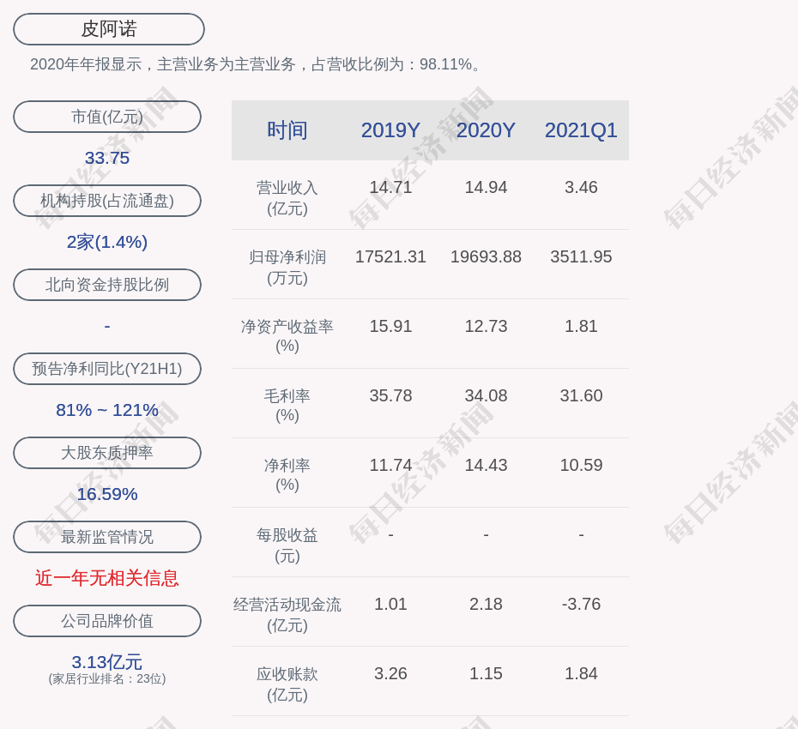Click the 2021Q1 column header

(581, 130)
